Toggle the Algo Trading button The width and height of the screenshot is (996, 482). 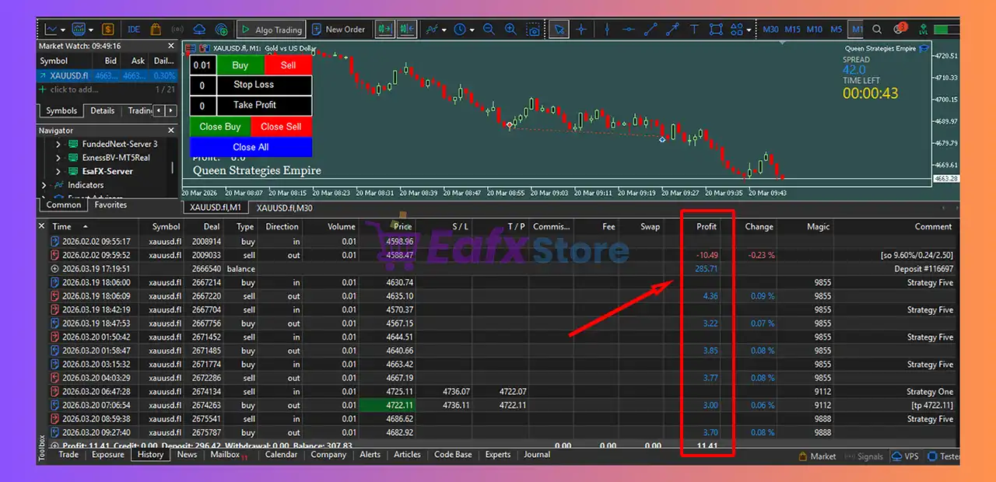(x=270, y=30)
